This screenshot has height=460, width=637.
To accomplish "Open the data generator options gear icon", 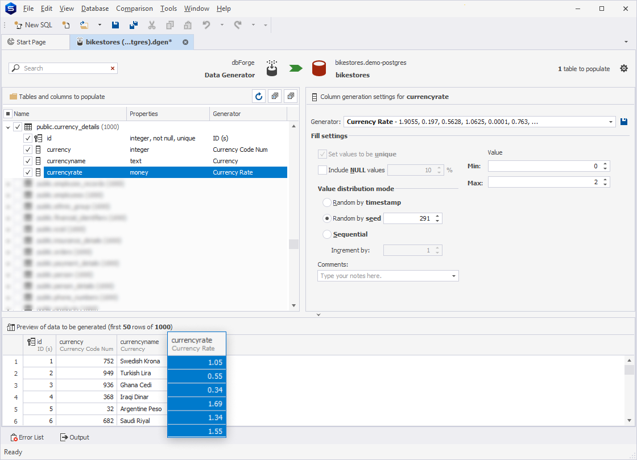I will click(x=624, y=69).
